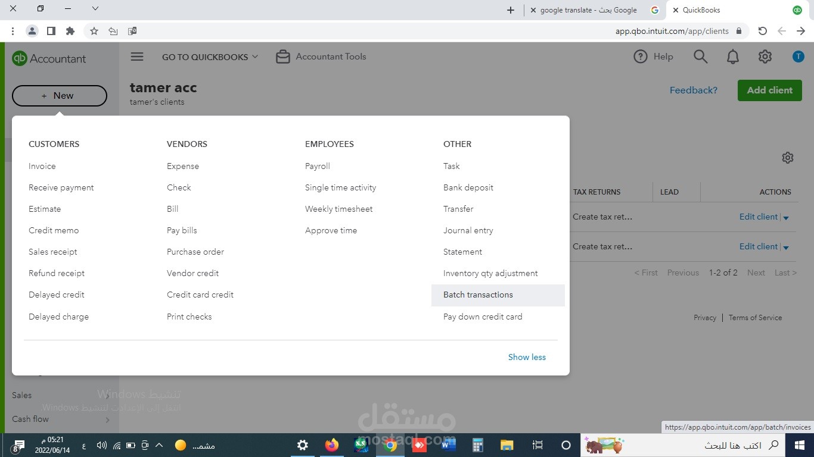
Task: Choose Journal entry under Other
Action: 468,230
